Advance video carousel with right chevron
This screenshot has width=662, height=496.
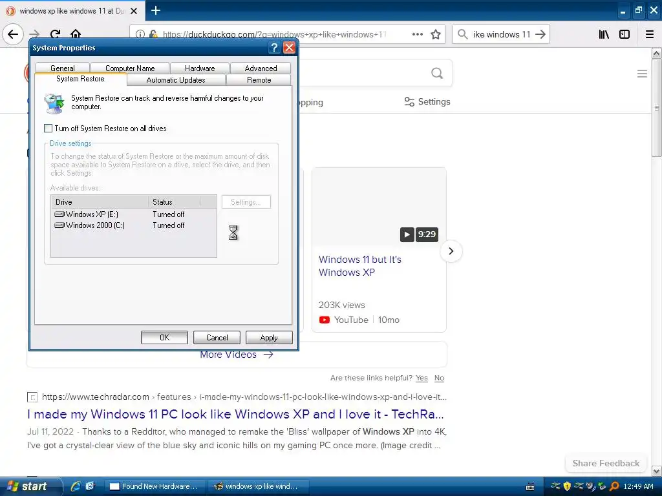click(x=451, y=251)
